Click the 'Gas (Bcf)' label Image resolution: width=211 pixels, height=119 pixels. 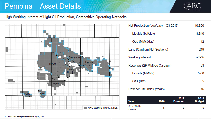139,81
